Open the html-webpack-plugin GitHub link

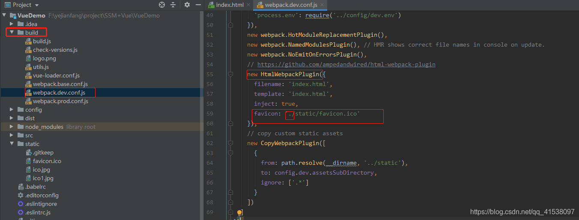tap(346, 64)
